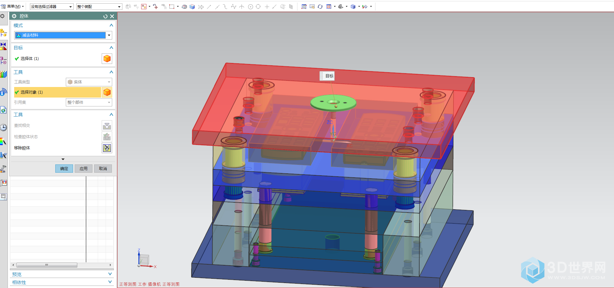Click the blue cube view orientation icon
Image resolution: width=614 pixels, height=288 pixels.
pyautogui.click(x=353, y=7)
